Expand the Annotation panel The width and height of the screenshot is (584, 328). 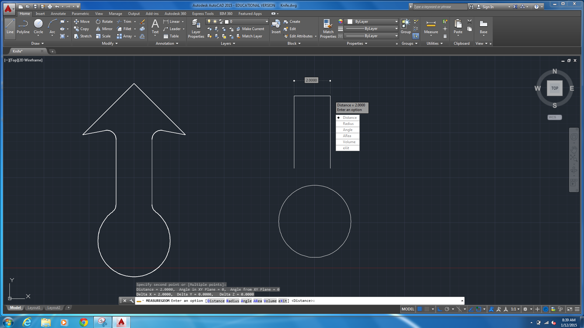tap(167, 43)
